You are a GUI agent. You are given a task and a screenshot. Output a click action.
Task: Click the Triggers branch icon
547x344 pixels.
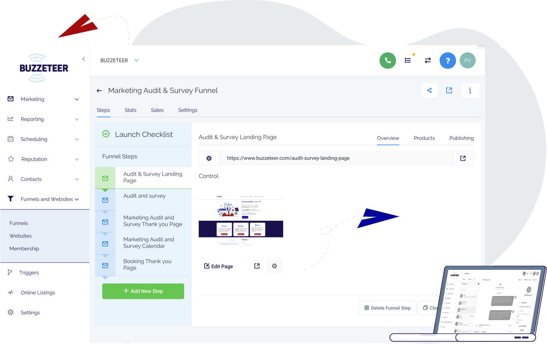tap(10, 272)
